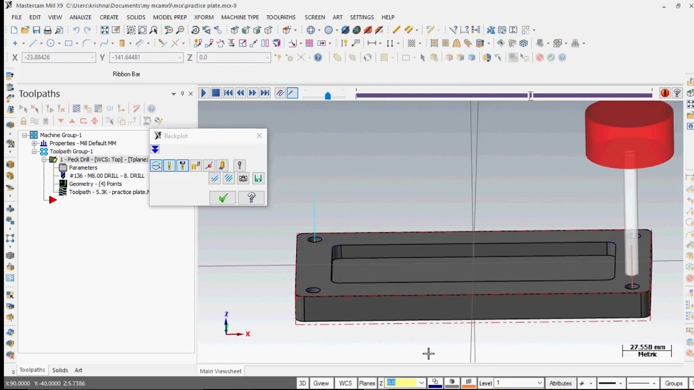Toggle Display holder in Backplot dialog
Screen dimensions: 694x390
(182, 166)
